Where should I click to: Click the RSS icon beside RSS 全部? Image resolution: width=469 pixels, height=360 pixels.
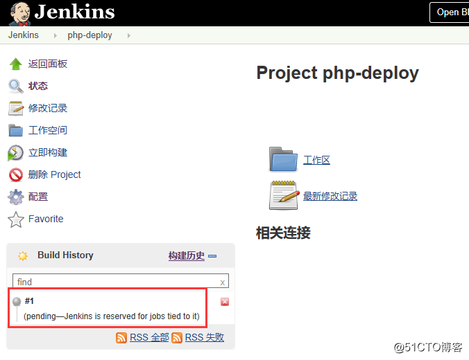click(x=121, y=338)
